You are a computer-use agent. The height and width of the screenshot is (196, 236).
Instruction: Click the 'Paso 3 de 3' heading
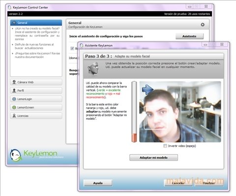coord(98,56)
